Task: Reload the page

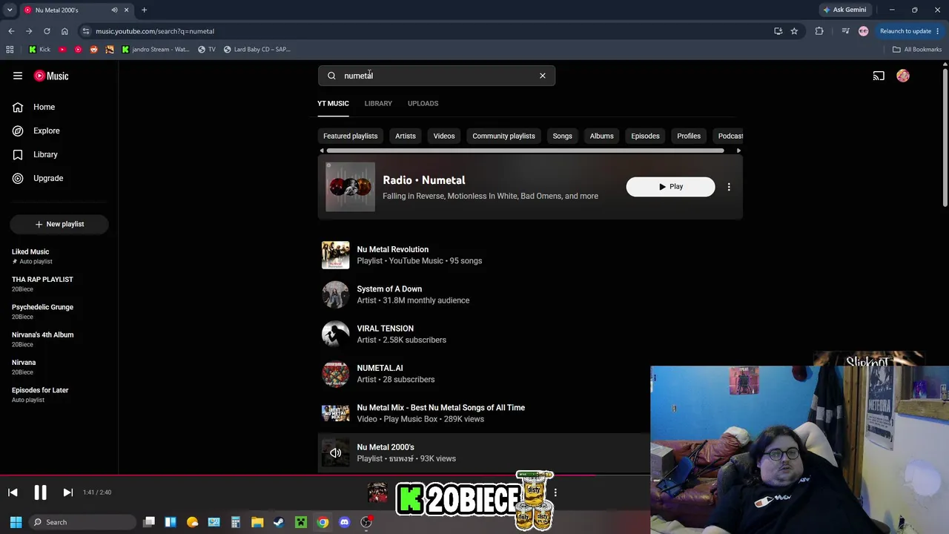Action: click(x=47, y=31)
